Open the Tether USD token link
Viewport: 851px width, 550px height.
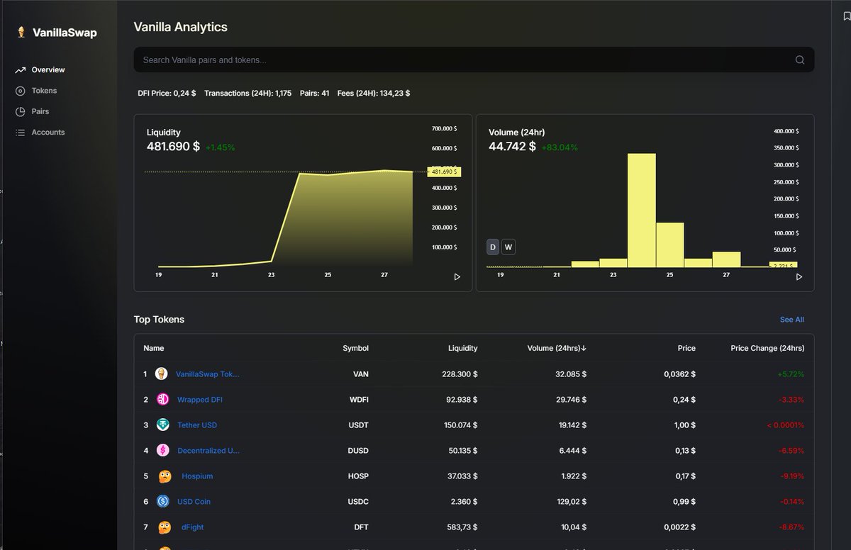coord(197,425)
